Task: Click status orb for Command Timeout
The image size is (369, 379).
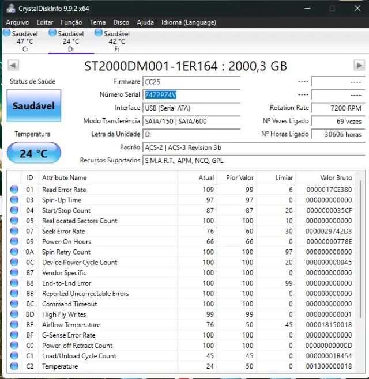Action: click(x=14, y=304)
